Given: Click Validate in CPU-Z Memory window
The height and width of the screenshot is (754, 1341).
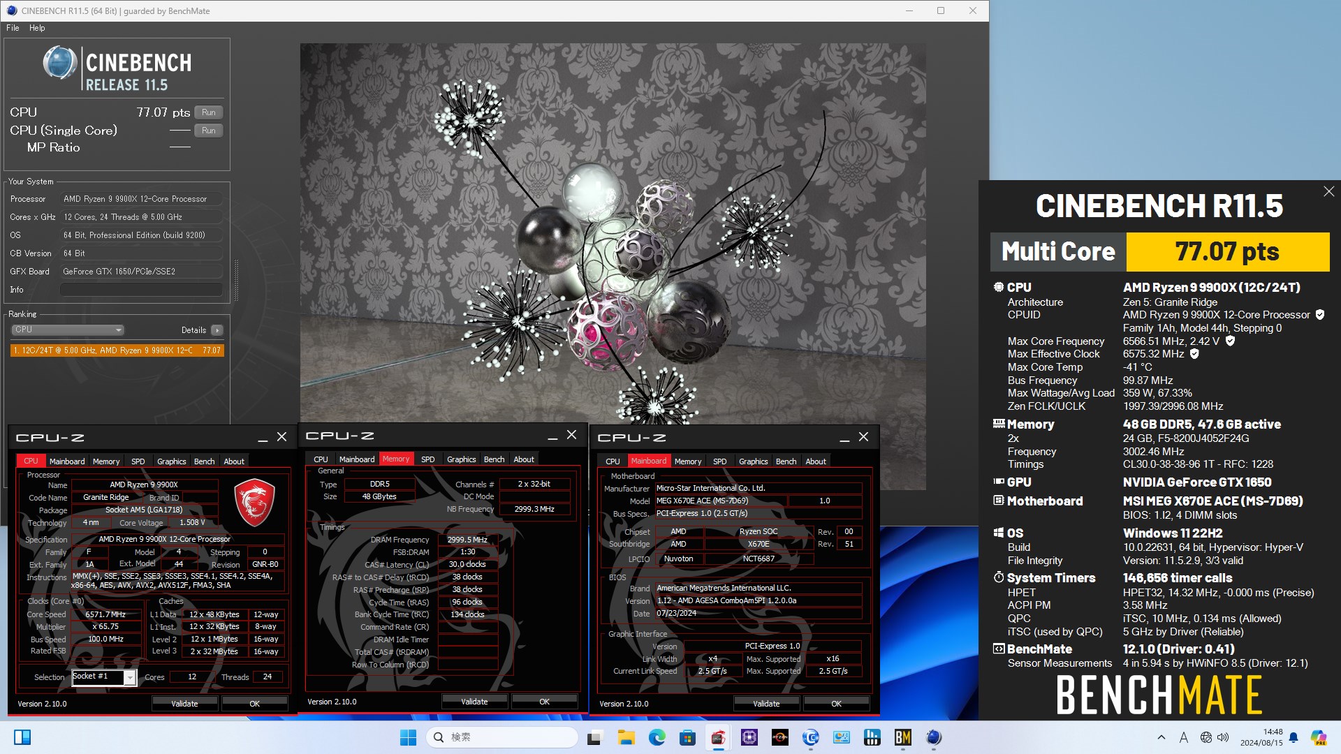Looking at the screenshot, I should click(474, 702).
